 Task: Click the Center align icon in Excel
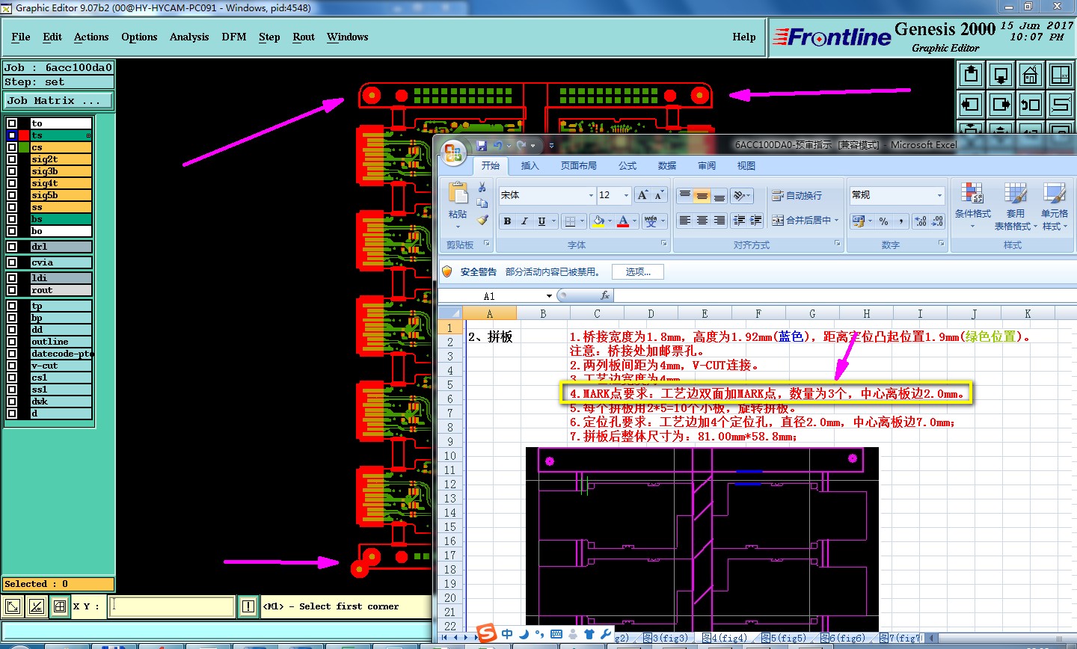point(702,221)
